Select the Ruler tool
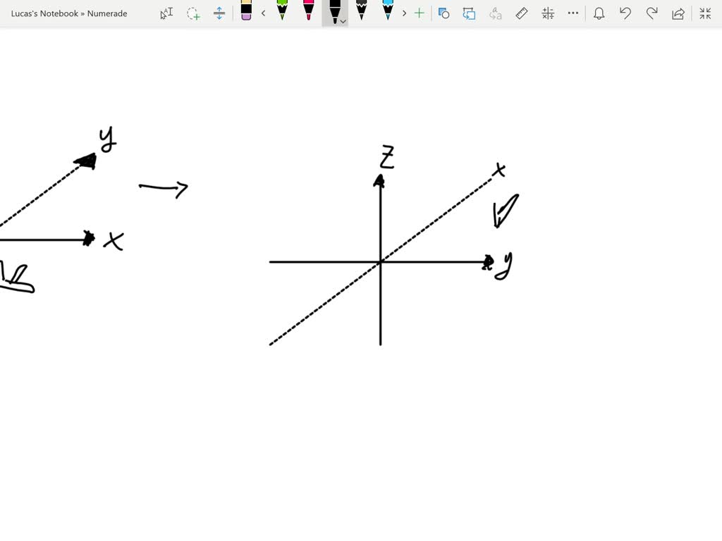The height and width of the screenshot is (541, 722). (x=521, y=13)
